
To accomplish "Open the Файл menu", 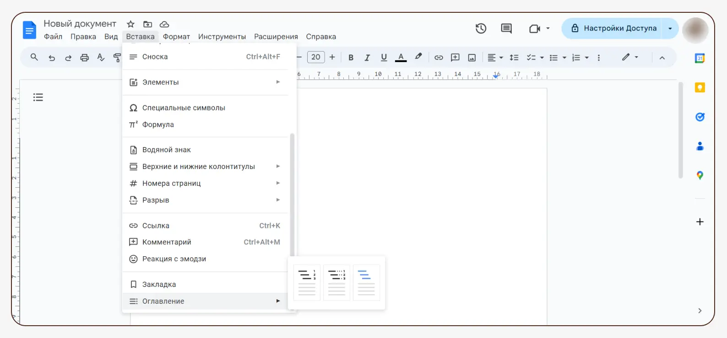I will click(x=53, y=37).
